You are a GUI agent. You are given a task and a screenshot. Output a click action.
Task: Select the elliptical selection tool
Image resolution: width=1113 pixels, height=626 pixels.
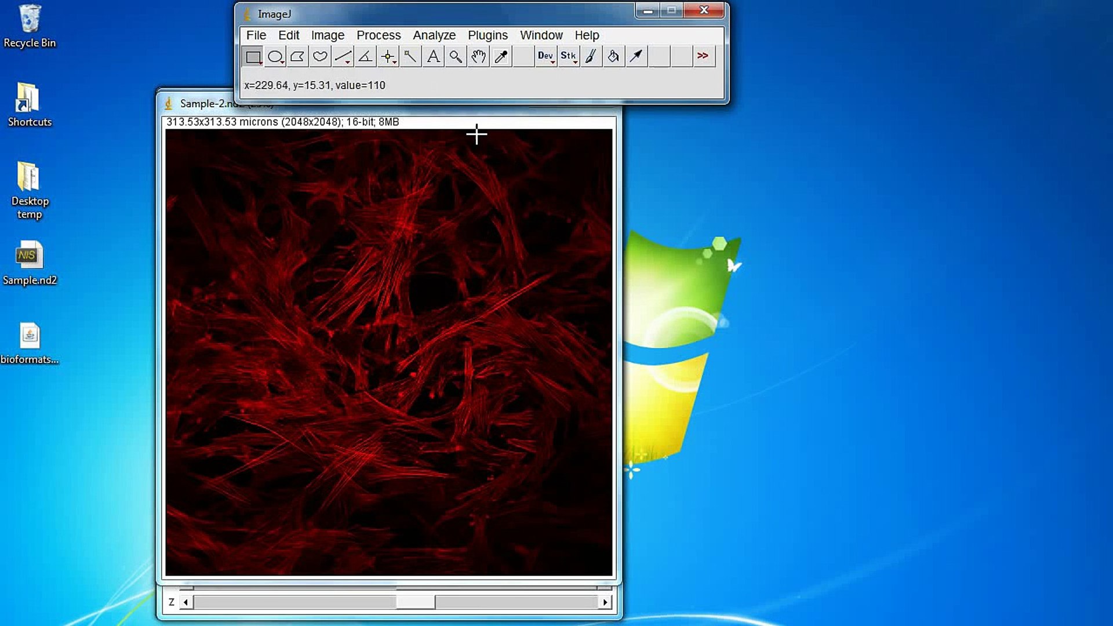tap(275, 56)
